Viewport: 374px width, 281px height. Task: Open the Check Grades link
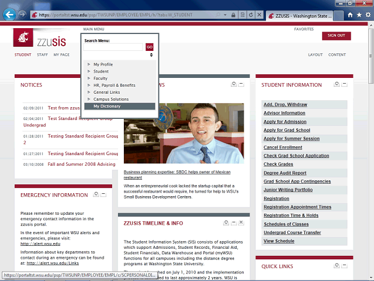(278, 164)
